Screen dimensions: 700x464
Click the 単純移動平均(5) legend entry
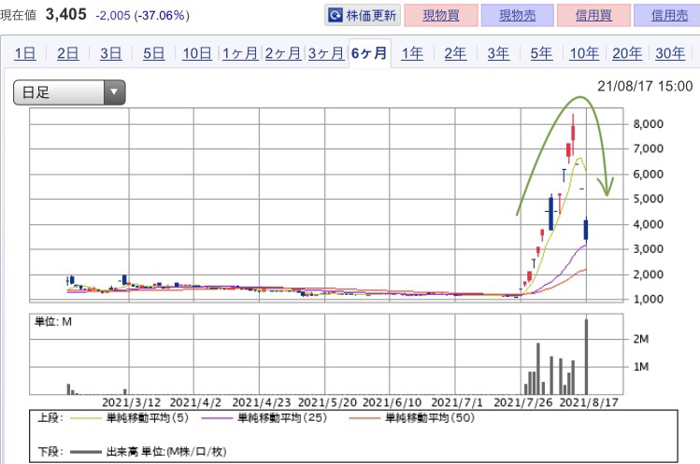click(130, 418)
